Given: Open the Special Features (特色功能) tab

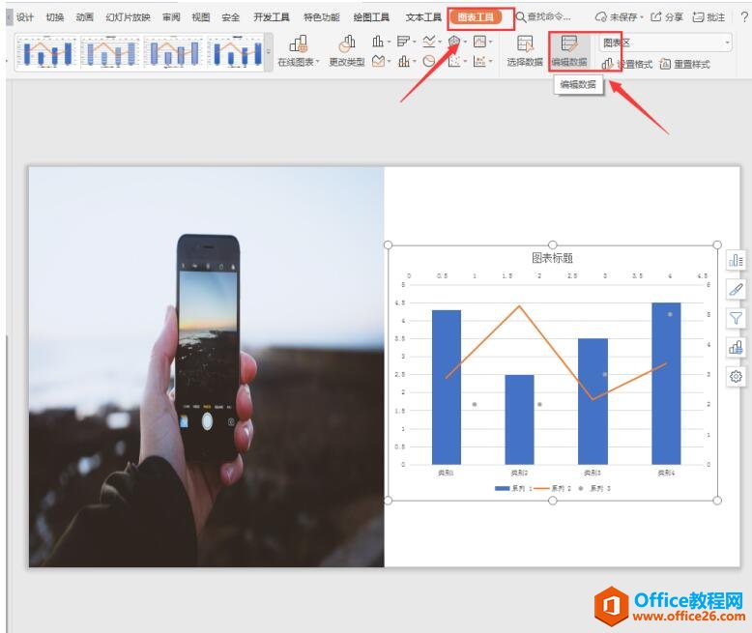Looking at the screenshot, I should (321, 17).
